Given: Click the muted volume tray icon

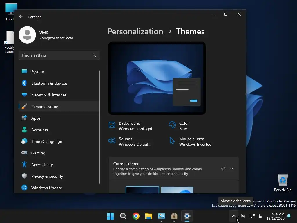Looking at the screenshot, I should click(x=260, y=216).
